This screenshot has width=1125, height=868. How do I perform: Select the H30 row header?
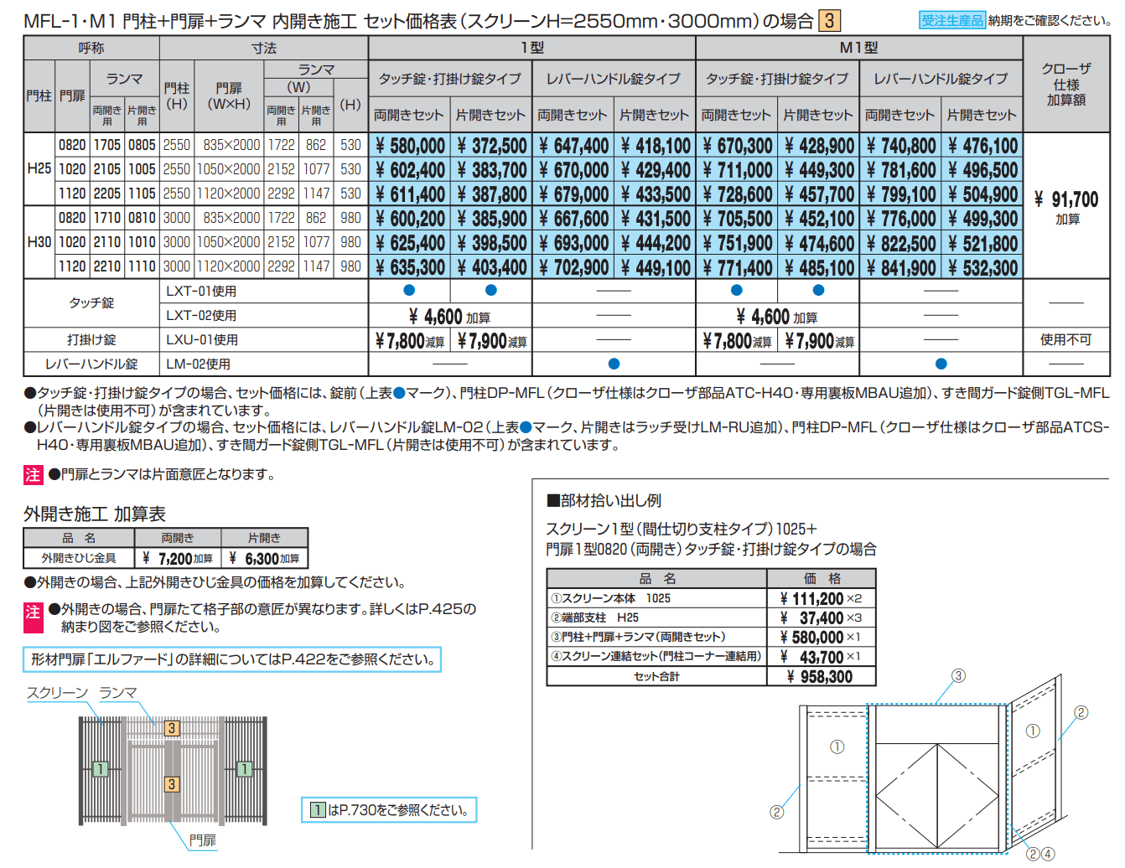click(39, 242)
